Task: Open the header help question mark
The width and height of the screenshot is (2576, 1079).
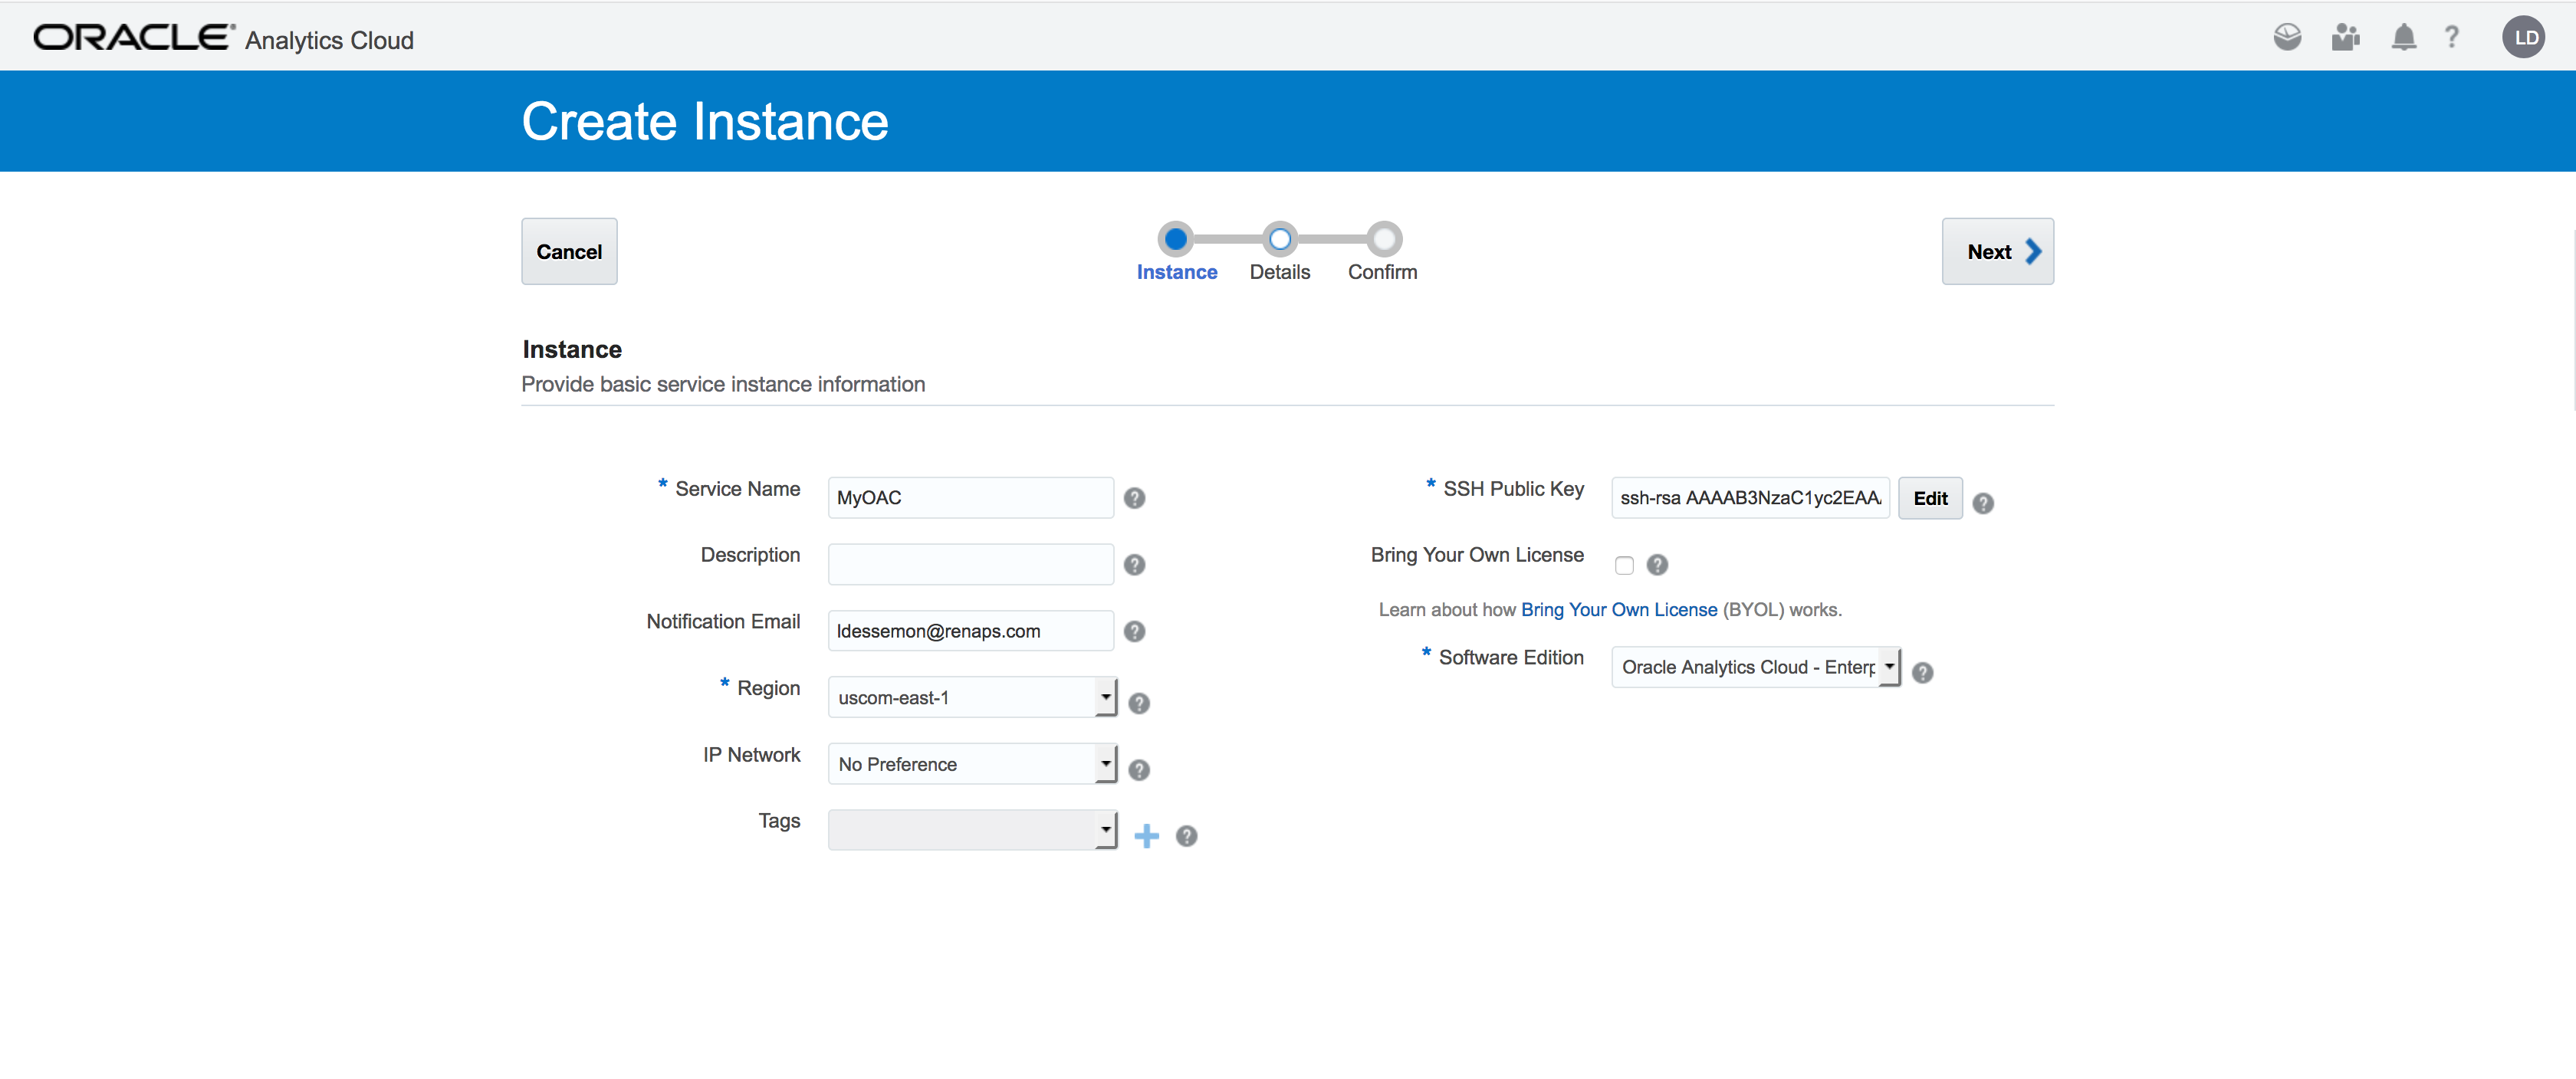Action: [2452, 37]
